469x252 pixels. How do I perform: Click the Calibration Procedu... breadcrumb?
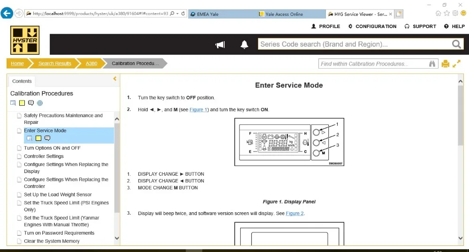[x=135, y=63]
